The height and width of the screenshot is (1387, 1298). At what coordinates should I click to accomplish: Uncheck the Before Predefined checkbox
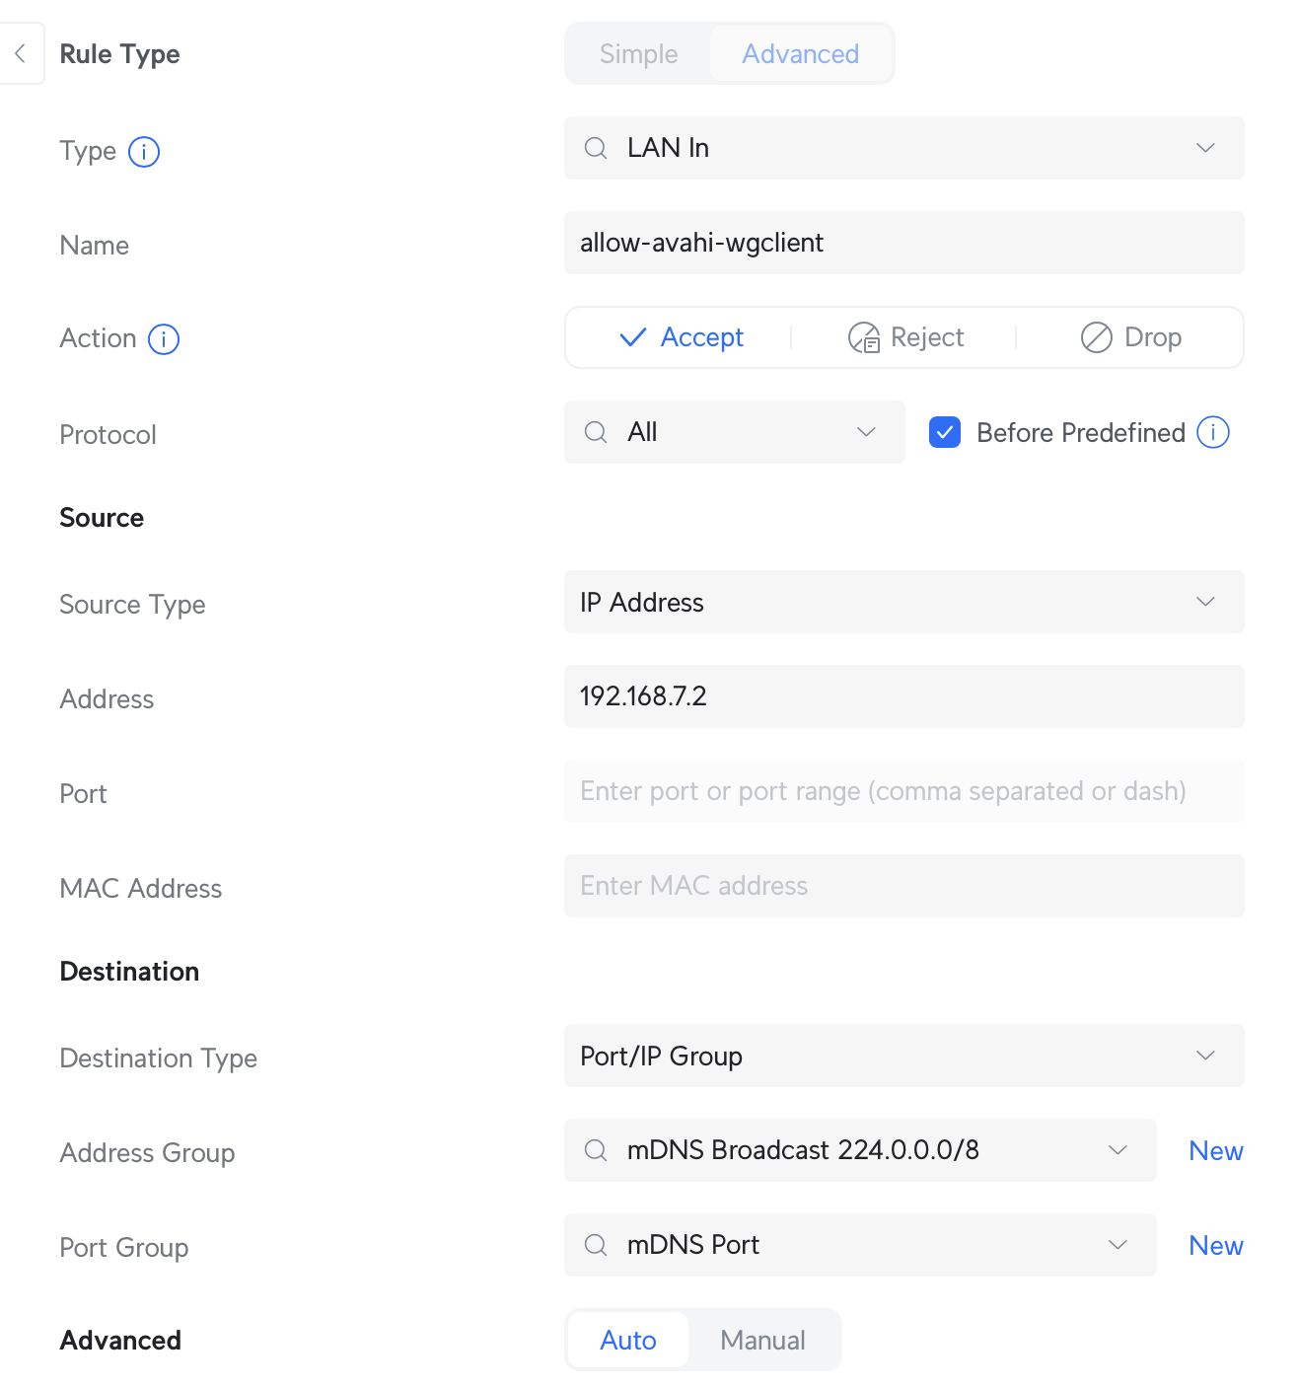pyautogui.click(x=945, y=432)
